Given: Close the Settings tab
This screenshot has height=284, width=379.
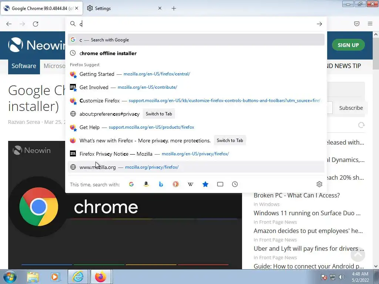Looking at the screenshot, I should point(160,8).
